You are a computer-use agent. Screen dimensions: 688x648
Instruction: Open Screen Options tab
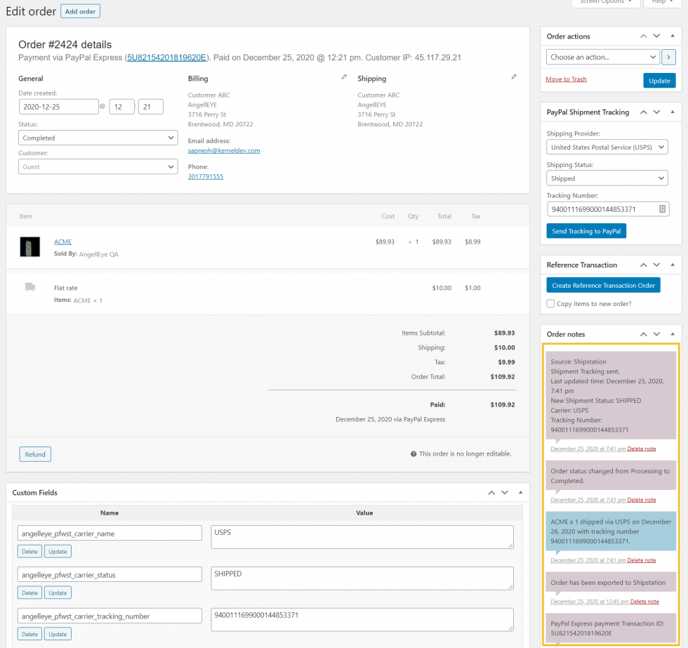pos(605,3)
